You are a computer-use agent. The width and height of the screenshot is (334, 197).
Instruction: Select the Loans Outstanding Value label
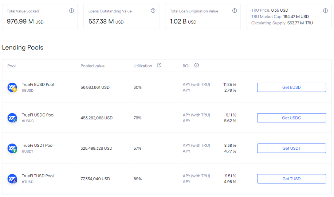coord(110,11)
